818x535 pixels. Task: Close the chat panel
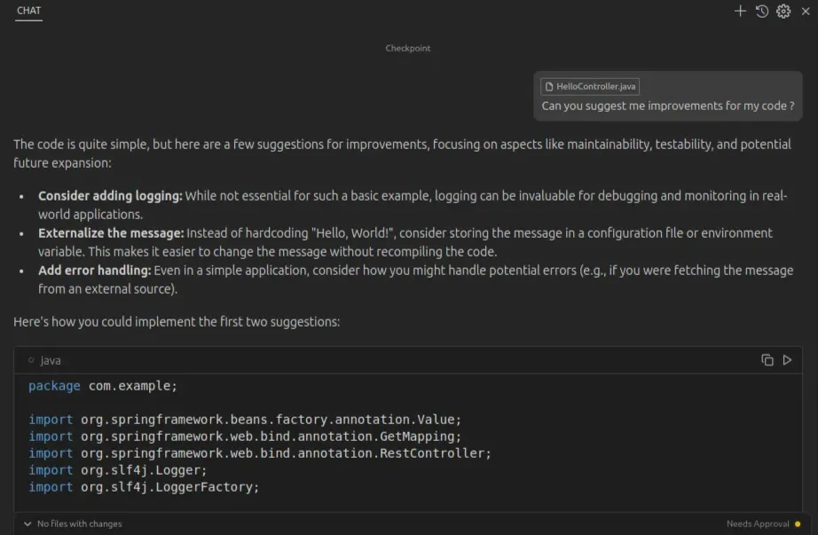click(x=806, y=12)
